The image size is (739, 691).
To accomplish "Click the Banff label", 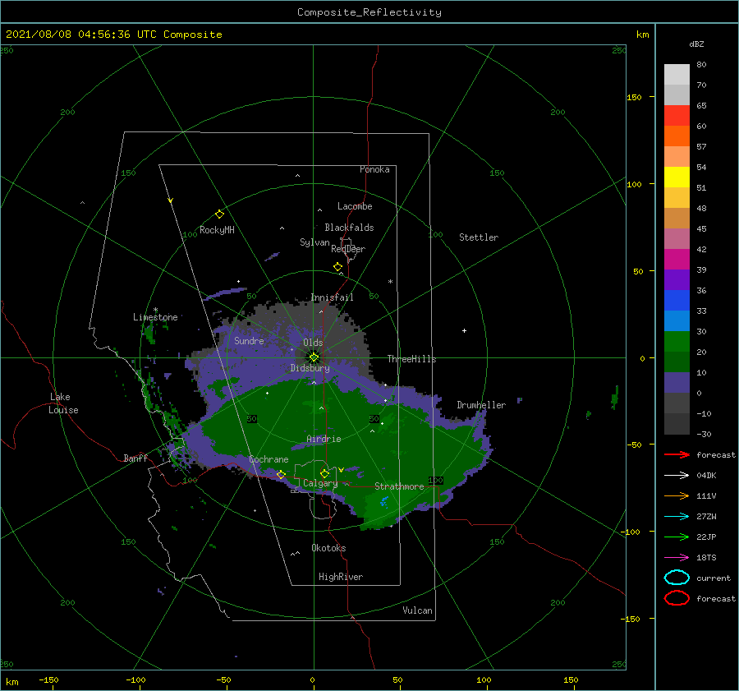I will (135, 458).
